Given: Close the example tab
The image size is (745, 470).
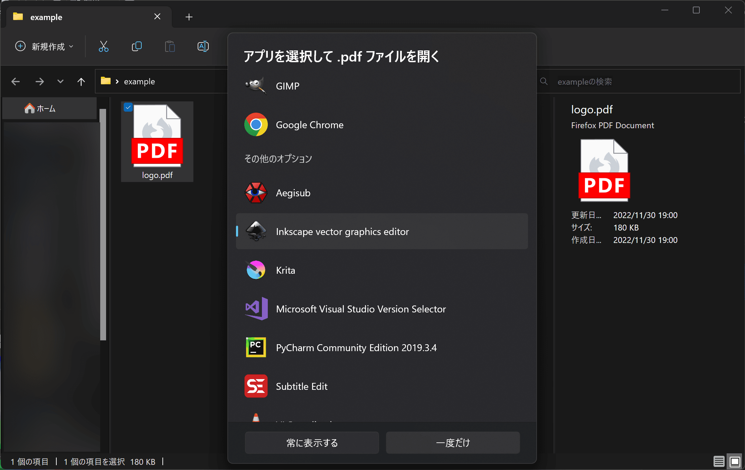Looking at the screenshot, I should [157, 17].
